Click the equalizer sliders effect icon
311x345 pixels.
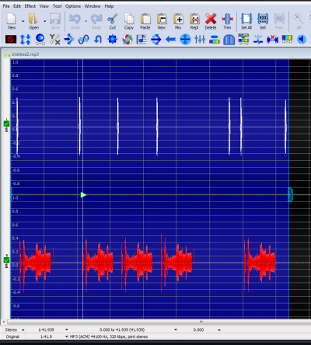pyautogui.click(x=200, y=40)
